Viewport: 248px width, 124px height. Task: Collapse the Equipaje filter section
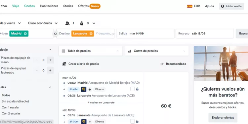pyautogui.click(x=50, y=50)
